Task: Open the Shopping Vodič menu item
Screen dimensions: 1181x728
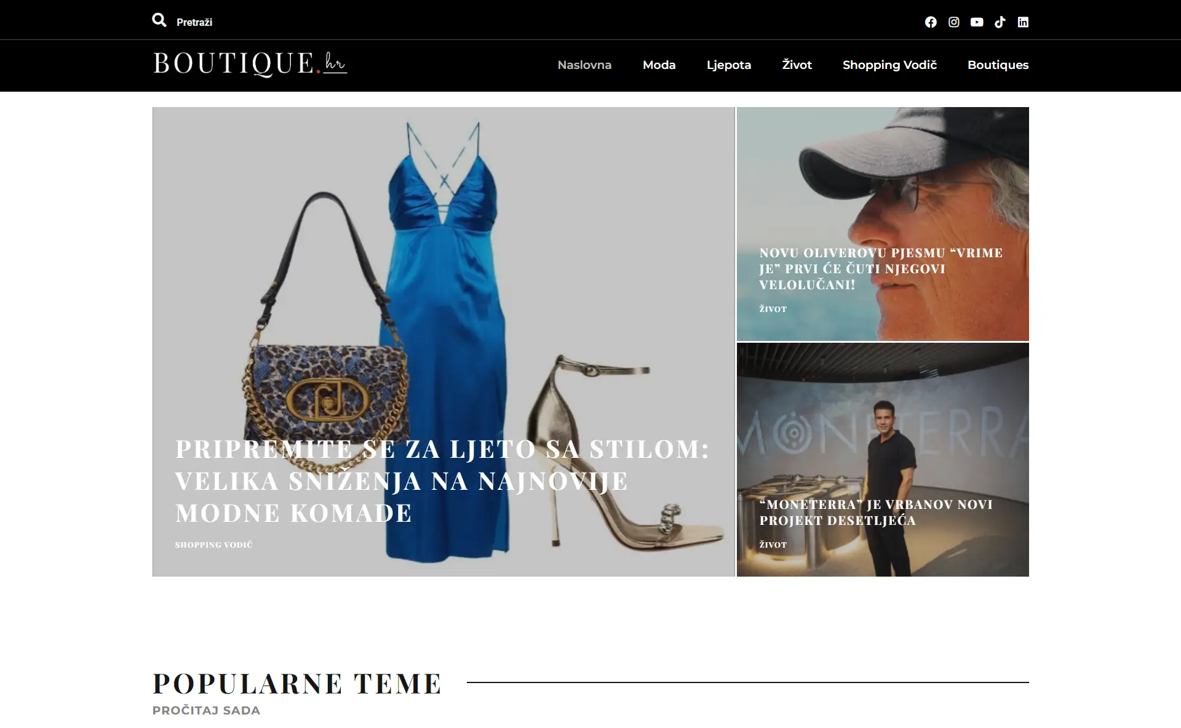Action: pos(889,65)
